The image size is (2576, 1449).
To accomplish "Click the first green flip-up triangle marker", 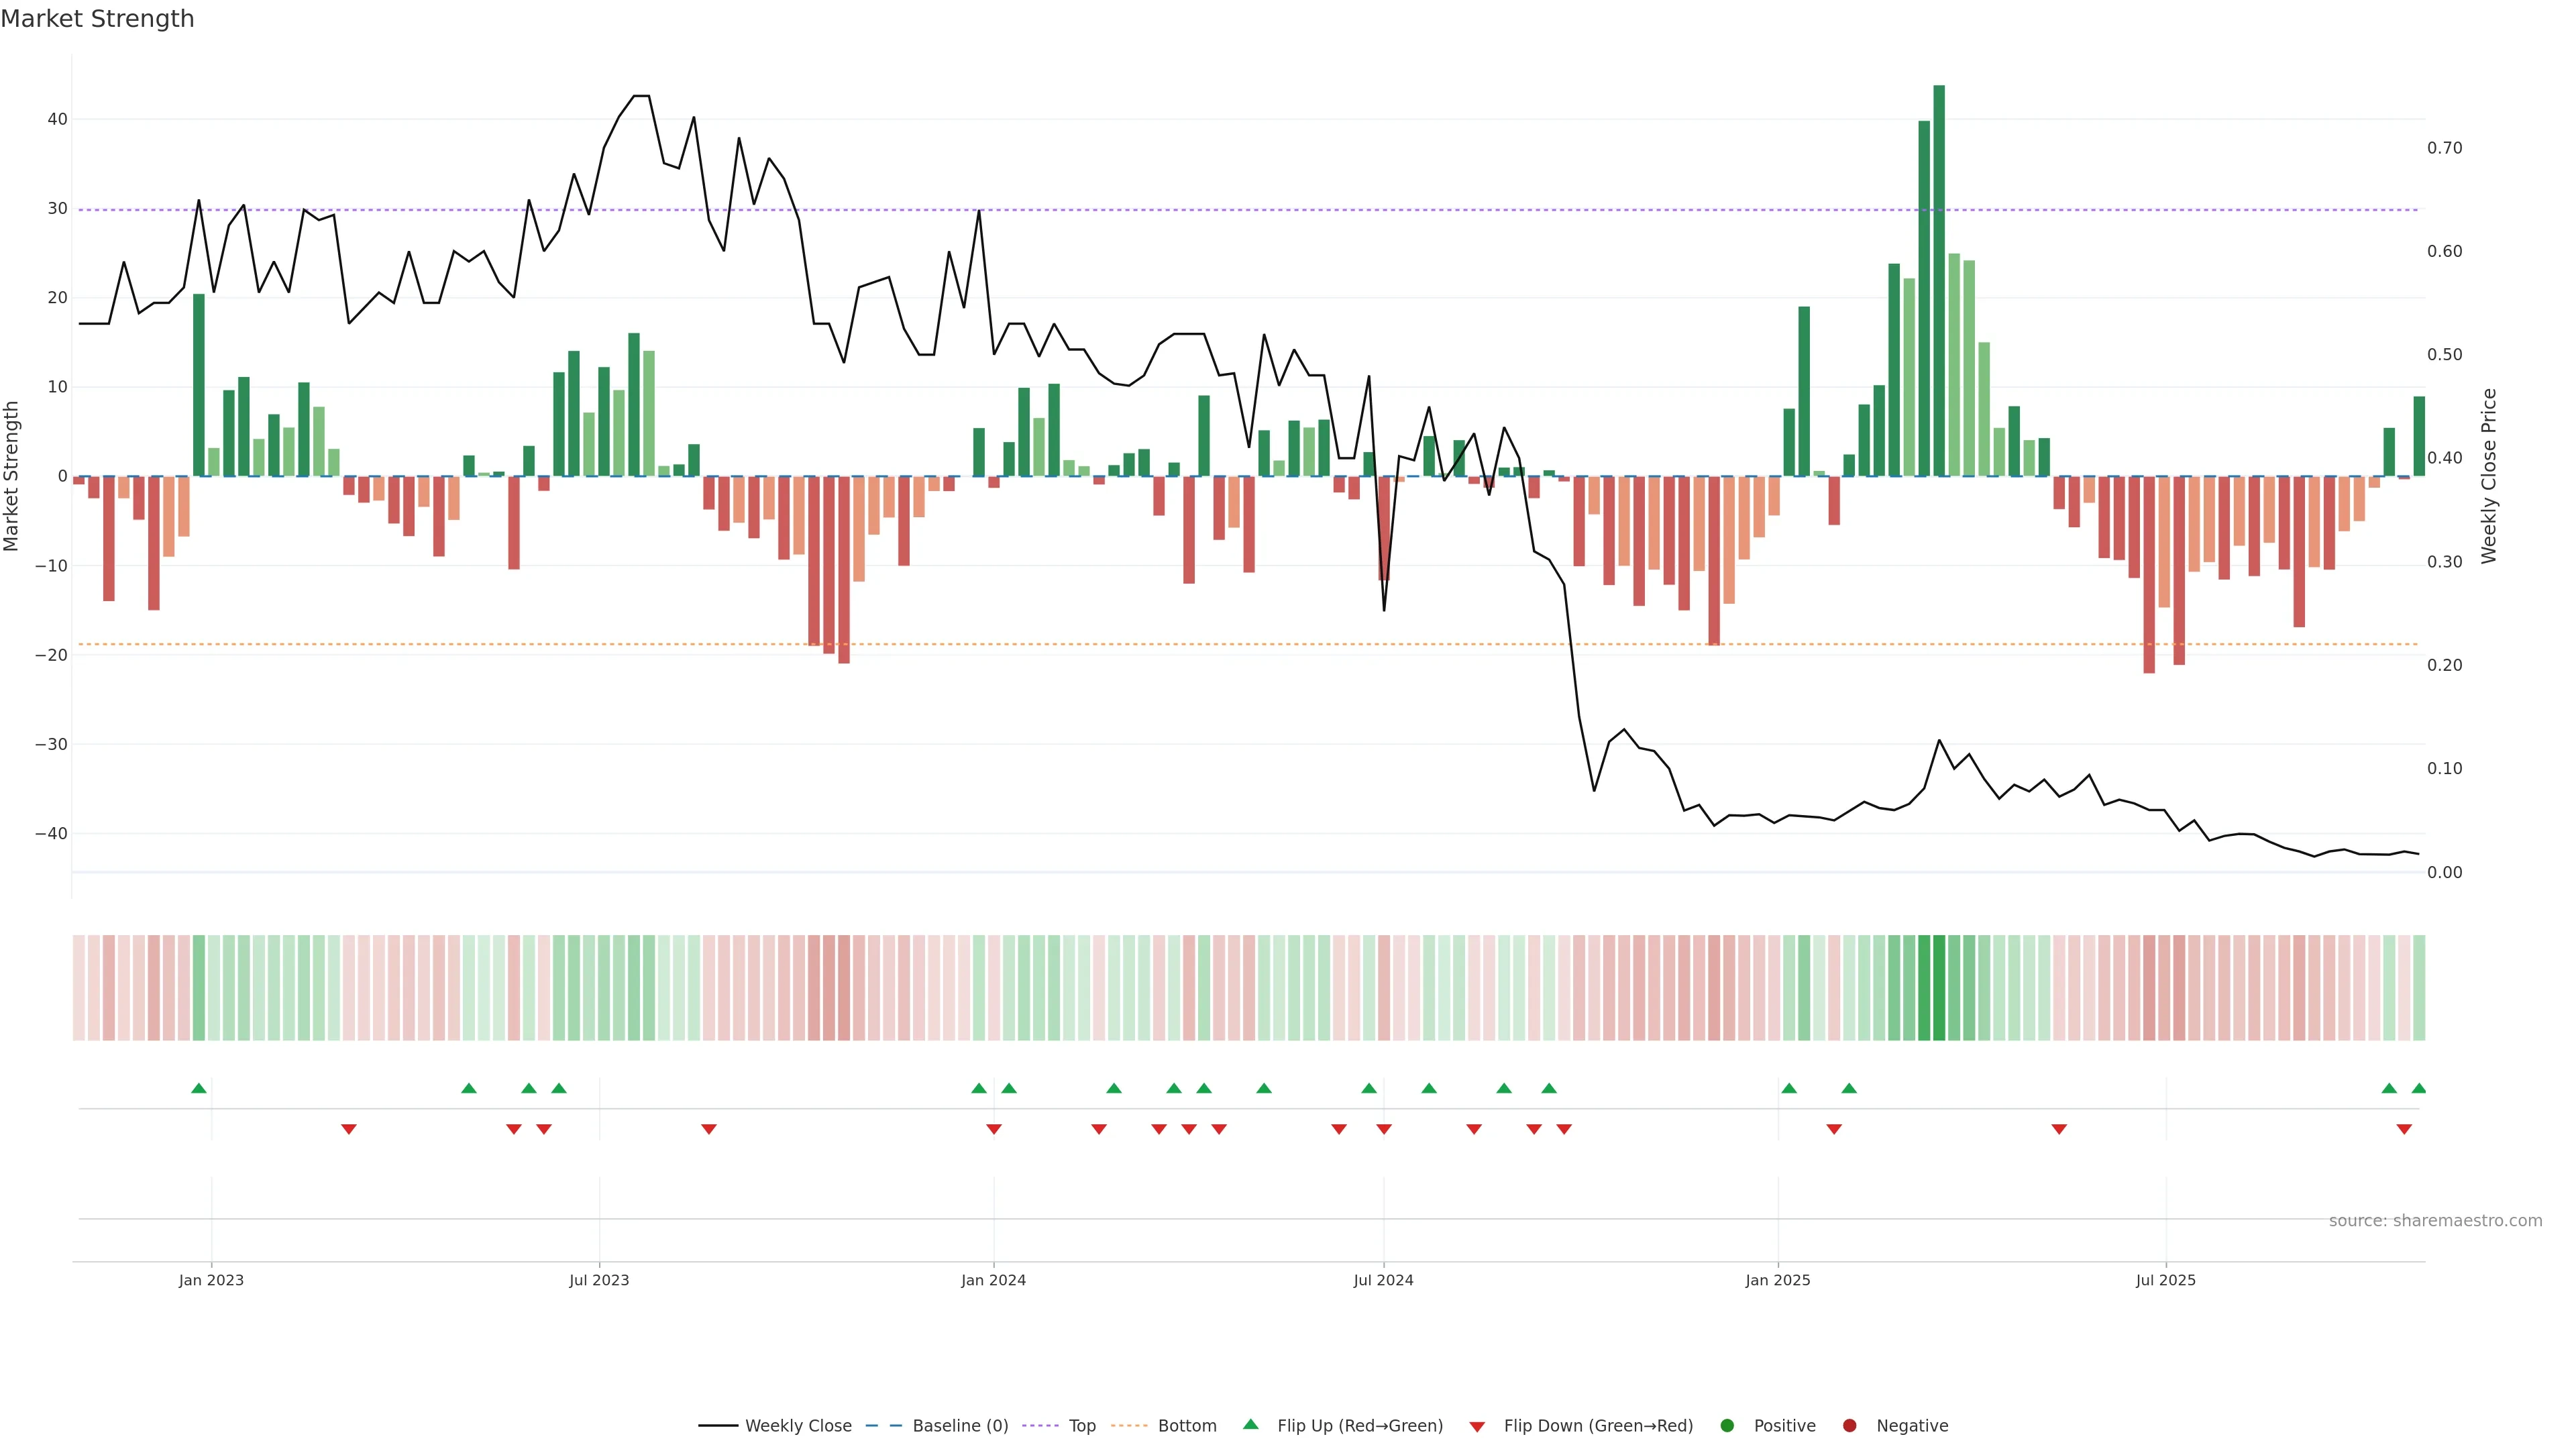I will (x=199, y=1088).
